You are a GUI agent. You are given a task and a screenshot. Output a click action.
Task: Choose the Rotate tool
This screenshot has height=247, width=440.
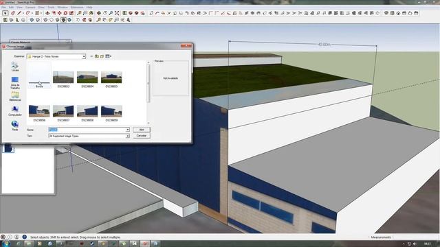65,13
